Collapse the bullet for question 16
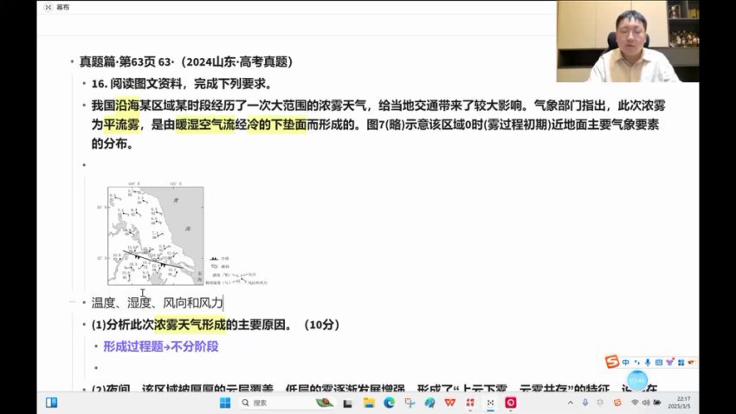Screen dimensions: 736x414 point(84,85)
